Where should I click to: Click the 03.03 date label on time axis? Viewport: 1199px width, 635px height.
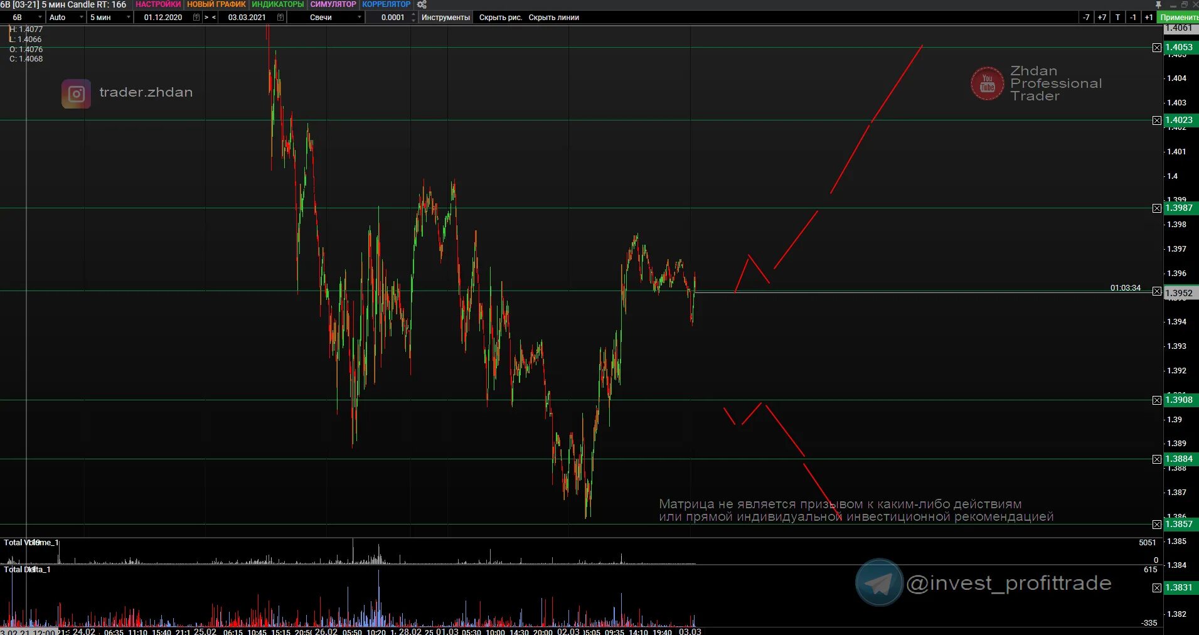pyautogui.click(x=690, y=631)
